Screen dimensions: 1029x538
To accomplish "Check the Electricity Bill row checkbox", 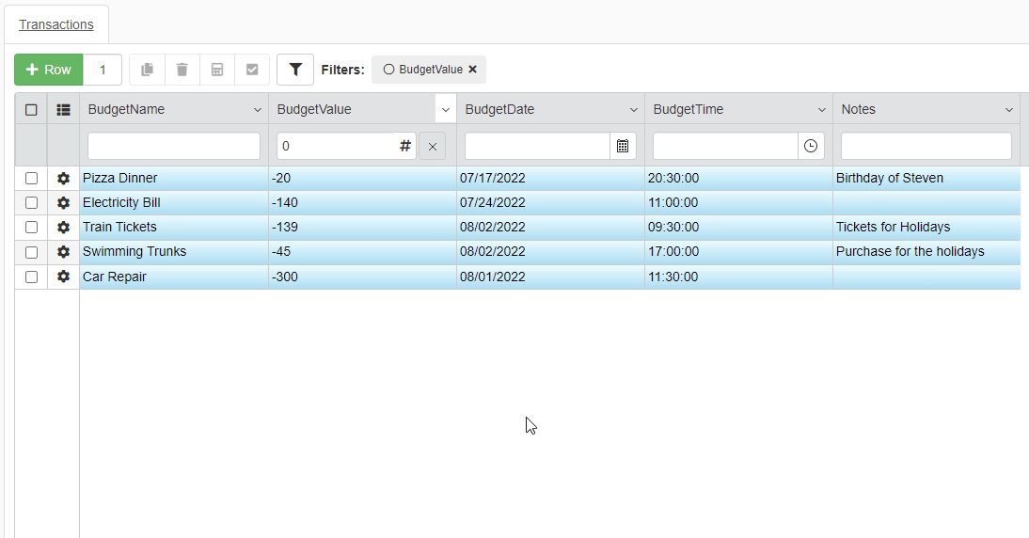I will (31, 203).
